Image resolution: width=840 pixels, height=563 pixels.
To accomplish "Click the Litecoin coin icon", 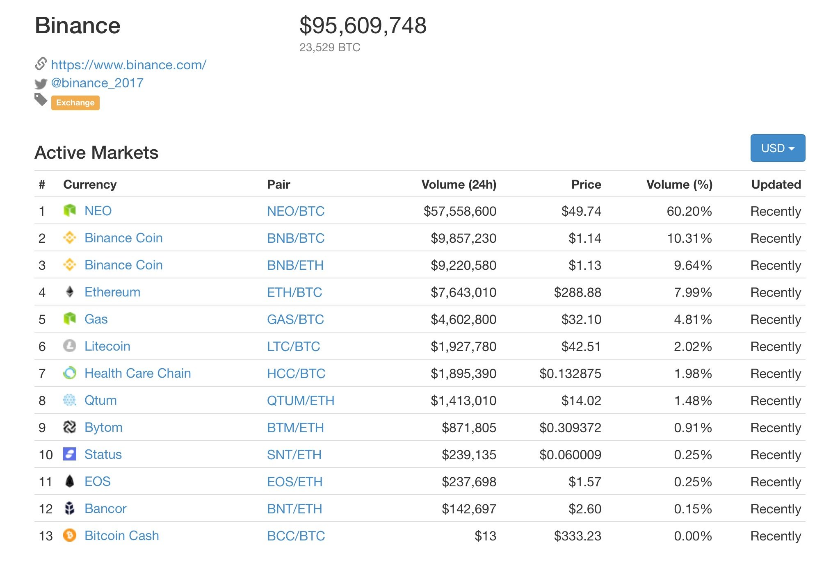I will (70, 346).
